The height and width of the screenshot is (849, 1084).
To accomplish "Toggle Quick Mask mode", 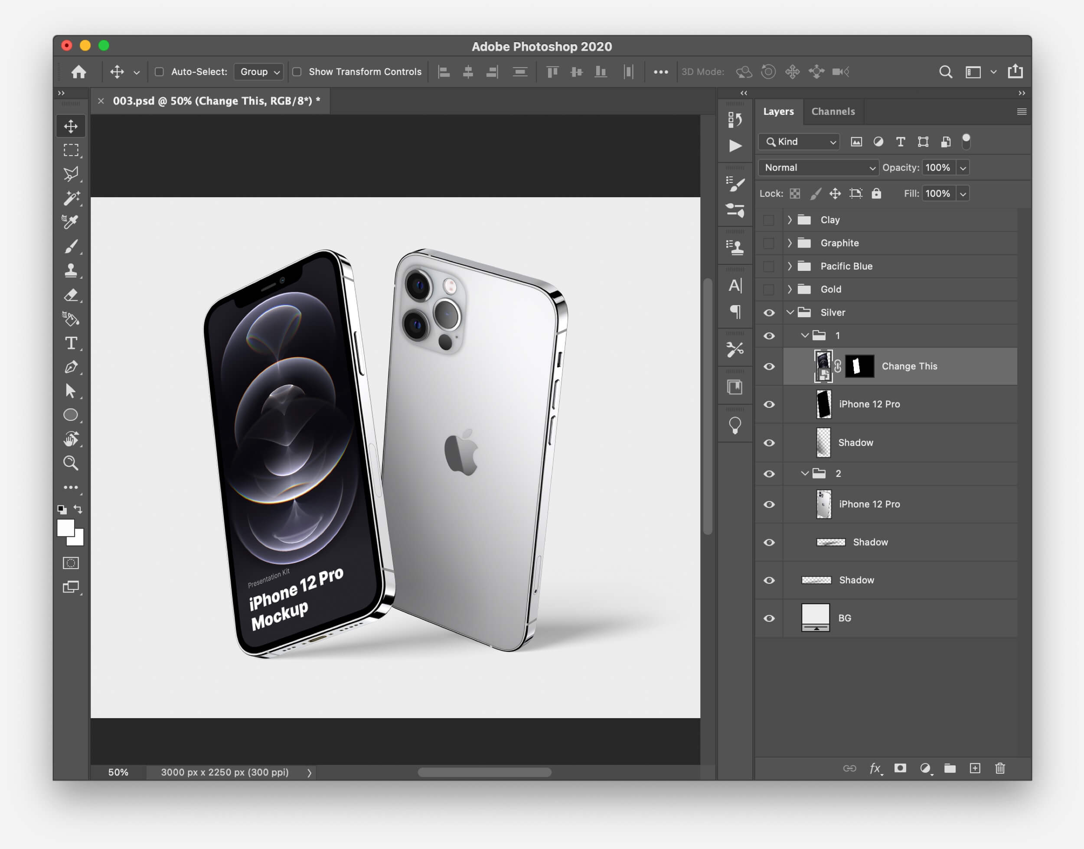I will 71,563.
